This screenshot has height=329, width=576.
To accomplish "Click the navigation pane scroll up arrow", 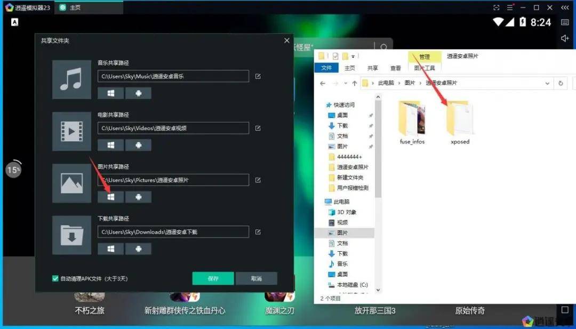I will pos(378,97).
